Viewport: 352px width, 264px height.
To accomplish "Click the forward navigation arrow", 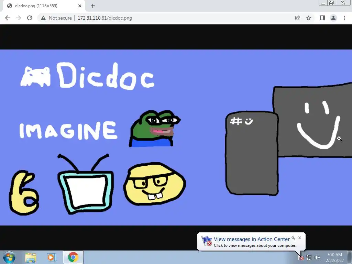I will coord(19,18).
